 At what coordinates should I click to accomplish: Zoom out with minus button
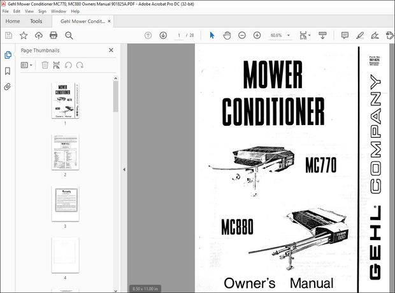pos(242,35)
